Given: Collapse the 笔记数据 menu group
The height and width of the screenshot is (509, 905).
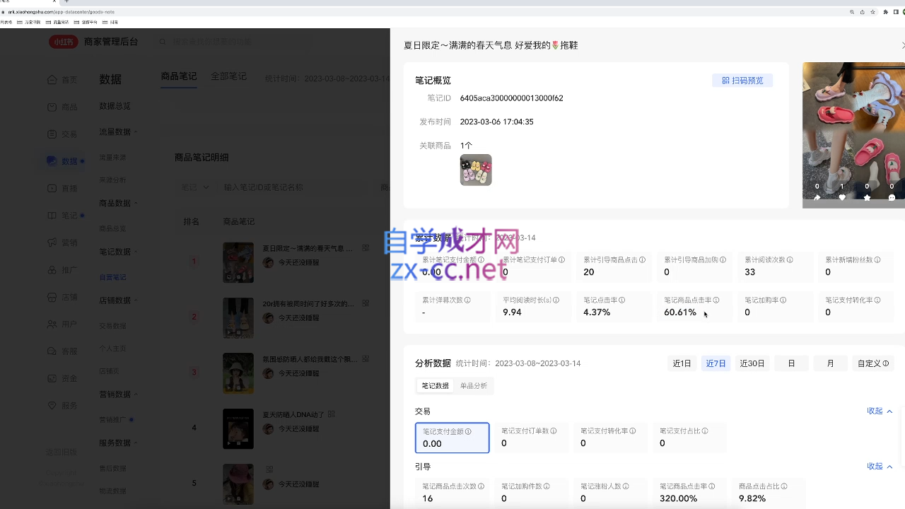Looking at the screenshot, I should click(x=136, y=252).
